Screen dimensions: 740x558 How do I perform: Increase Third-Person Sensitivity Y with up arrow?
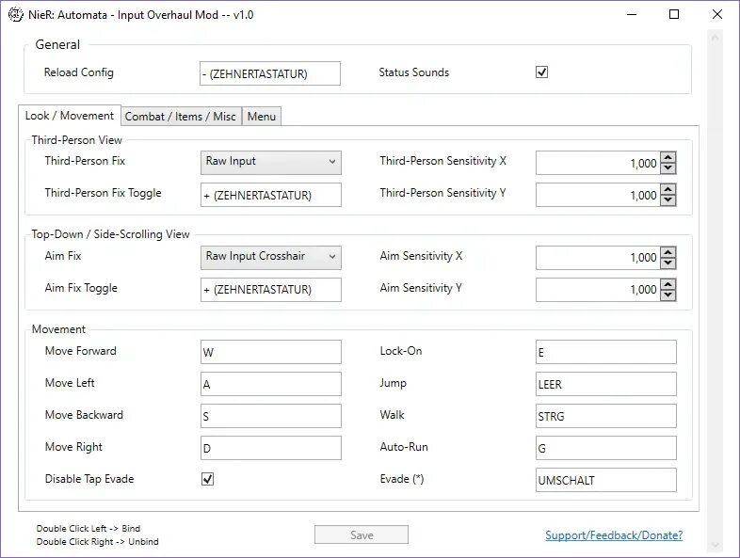point(668,189)
